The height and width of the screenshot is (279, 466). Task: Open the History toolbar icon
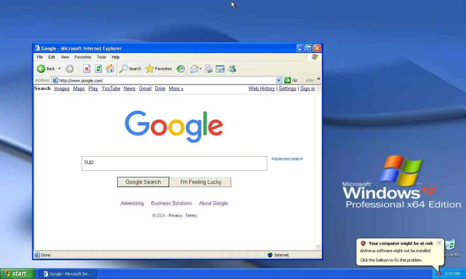(x=181, y=69)
